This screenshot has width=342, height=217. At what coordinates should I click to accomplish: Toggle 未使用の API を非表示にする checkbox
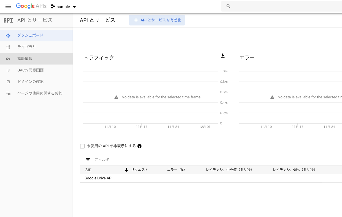coord(82,146)
